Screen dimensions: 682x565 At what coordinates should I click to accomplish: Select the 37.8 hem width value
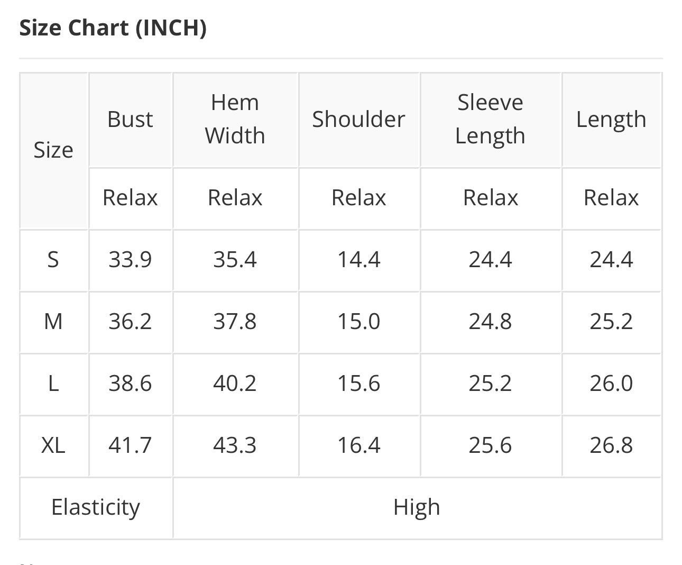pos(235,322)
